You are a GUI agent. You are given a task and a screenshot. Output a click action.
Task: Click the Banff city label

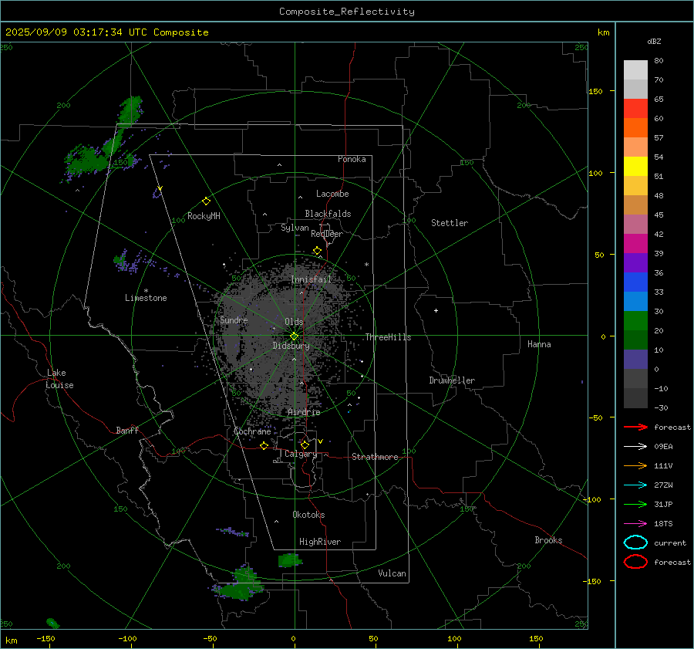coord(127,431)
